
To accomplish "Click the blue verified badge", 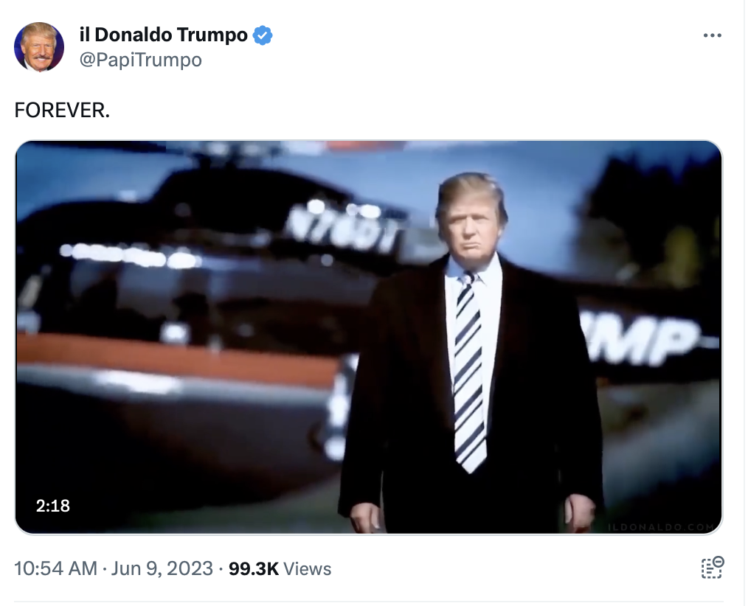I will (263, 35).
